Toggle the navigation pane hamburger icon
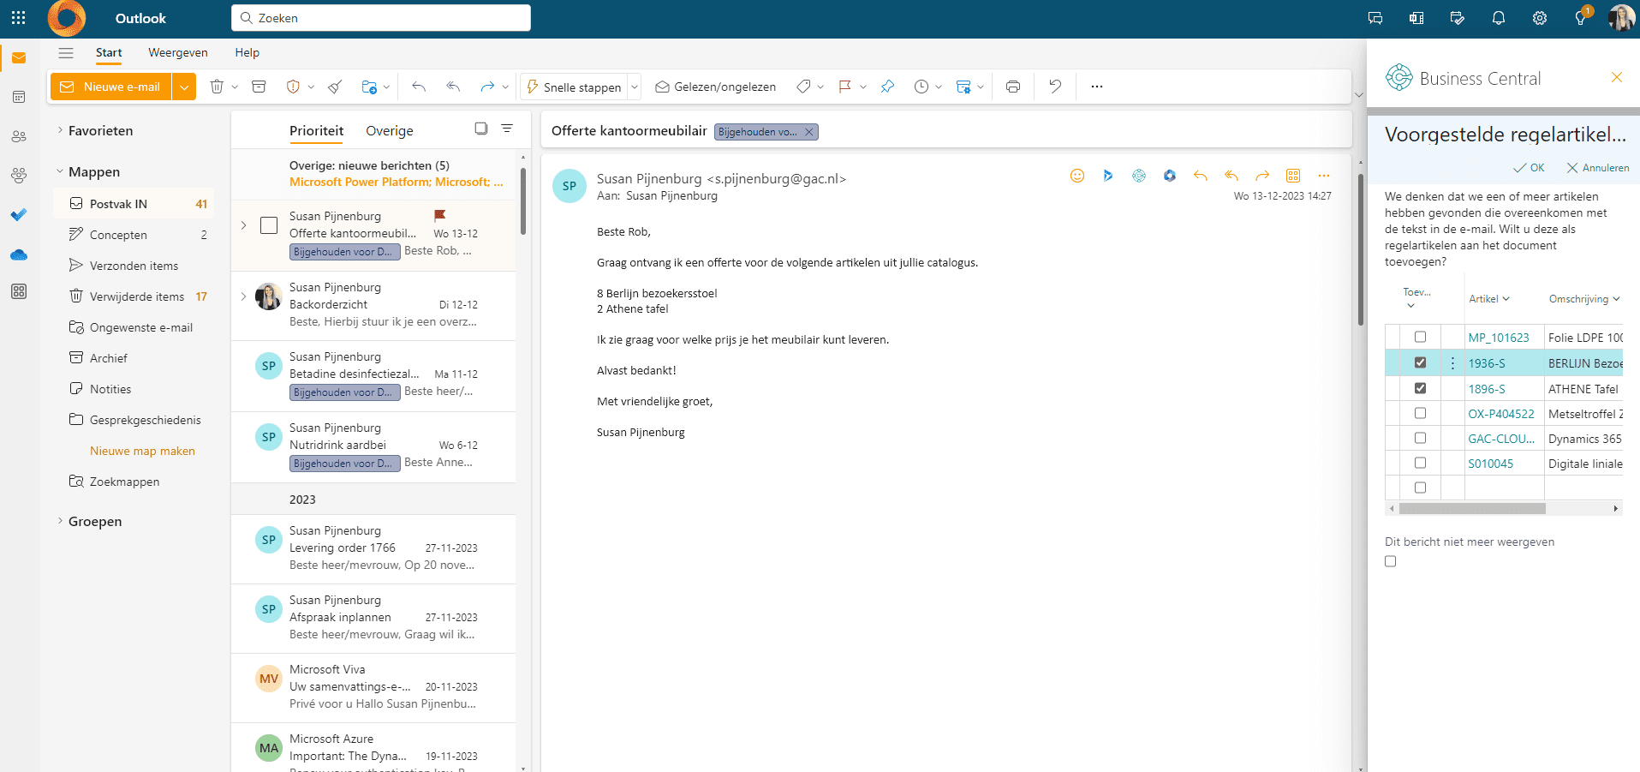This screenshot has width=1640, height=772. point(66,52)
